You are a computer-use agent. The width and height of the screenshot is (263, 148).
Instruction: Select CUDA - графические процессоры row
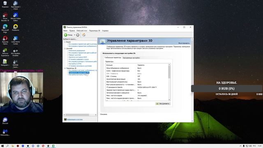pyautogui.click(x=137, y=71)
